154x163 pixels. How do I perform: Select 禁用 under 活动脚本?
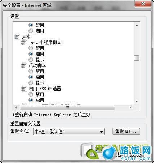tap(31, 71)
